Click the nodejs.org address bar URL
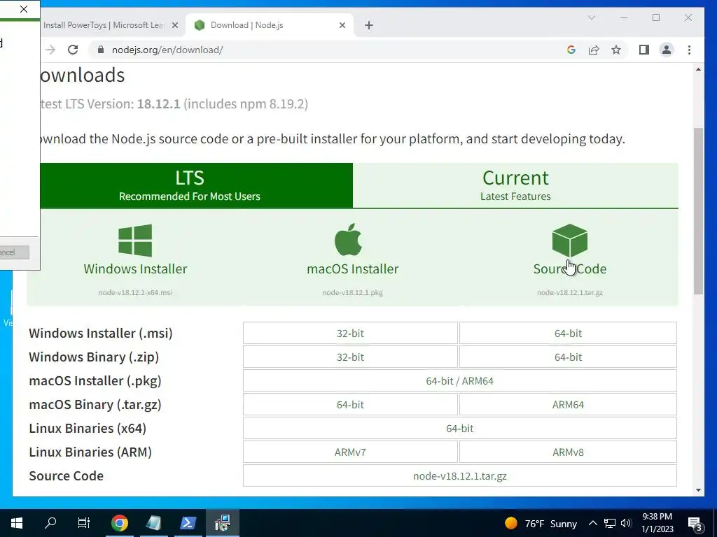 click(x=167, y=50)
